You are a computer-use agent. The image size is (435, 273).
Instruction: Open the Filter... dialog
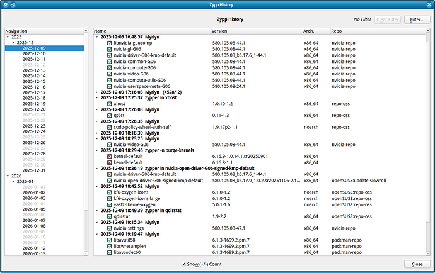[x=417, y=19]
